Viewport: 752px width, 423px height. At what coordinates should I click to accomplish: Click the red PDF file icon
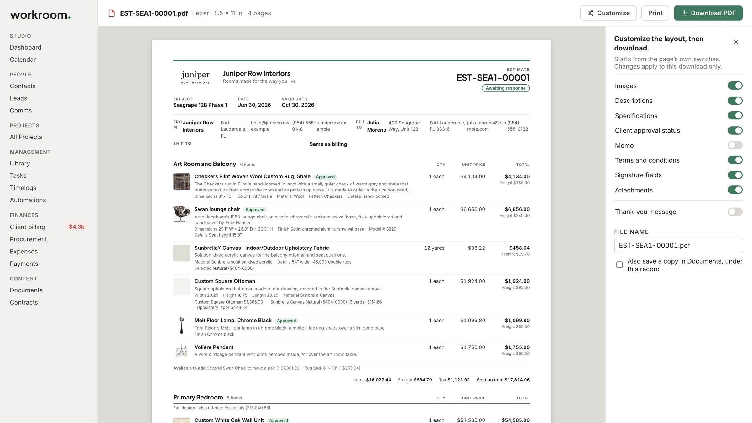click(112, 13)
